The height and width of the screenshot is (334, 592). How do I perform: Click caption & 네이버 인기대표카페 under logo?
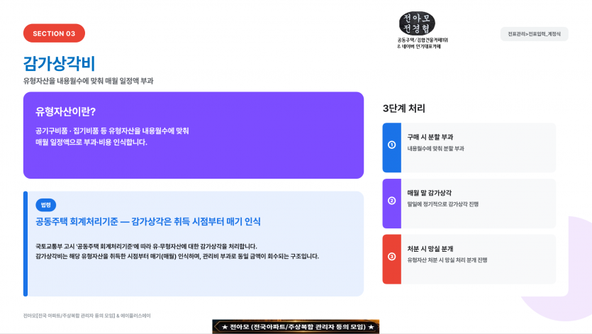[419, 47]
